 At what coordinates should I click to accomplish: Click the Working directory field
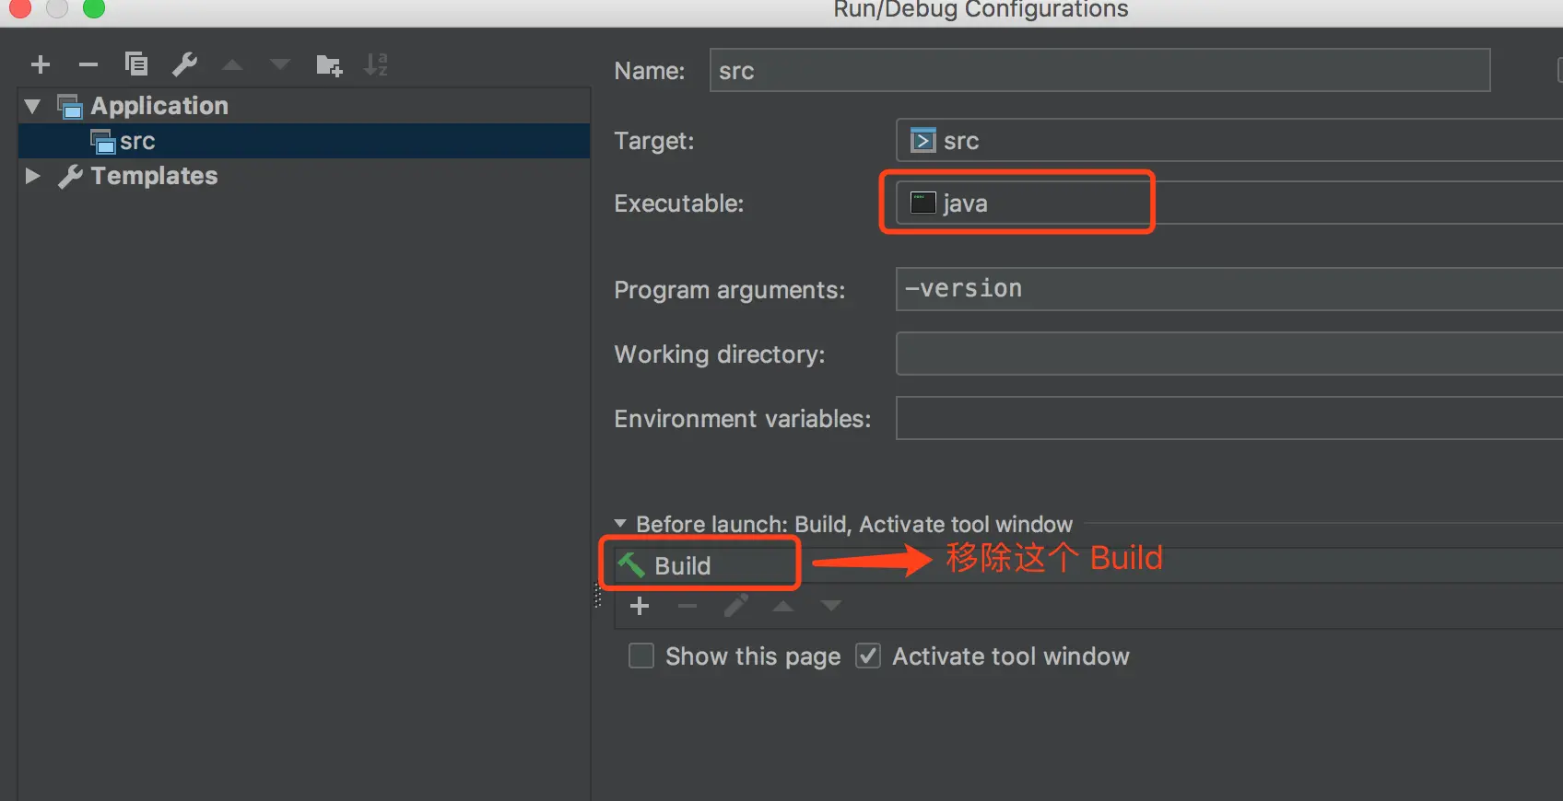click(1229, 354)
